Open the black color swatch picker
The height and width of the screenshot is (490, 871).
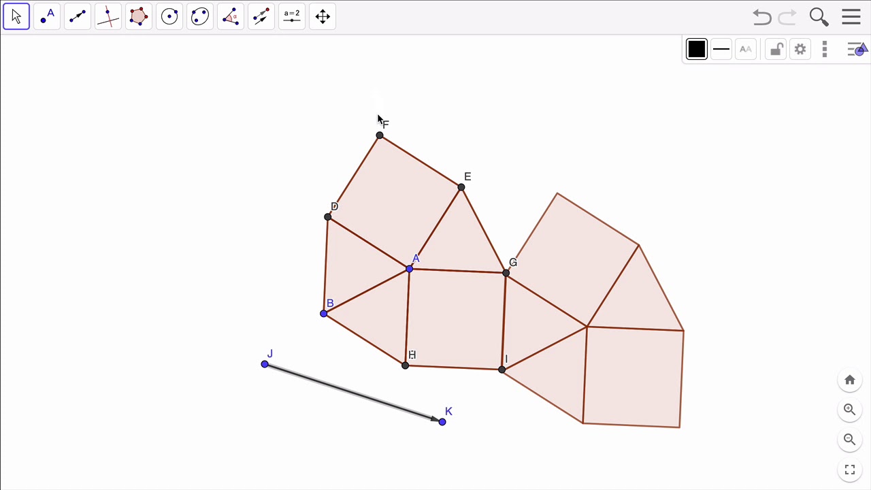click(697, 49)
